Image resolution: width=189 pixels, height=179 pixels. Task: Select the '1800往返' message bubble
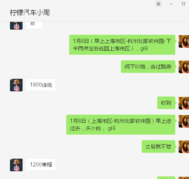[41, 85]
